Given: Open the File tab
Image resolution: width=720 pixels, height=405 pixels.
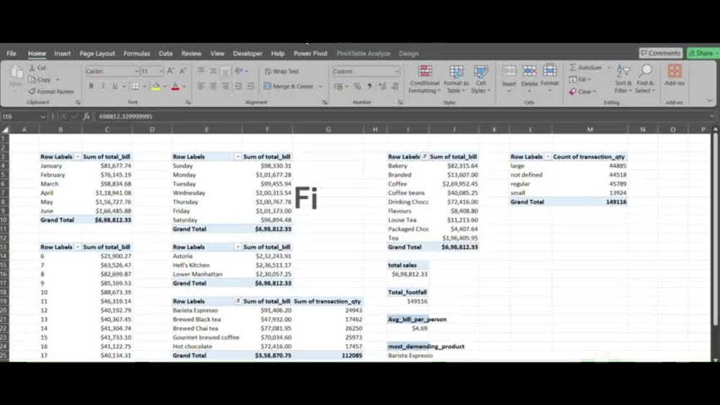Looking at the screenshot, I should click(12, 53).
